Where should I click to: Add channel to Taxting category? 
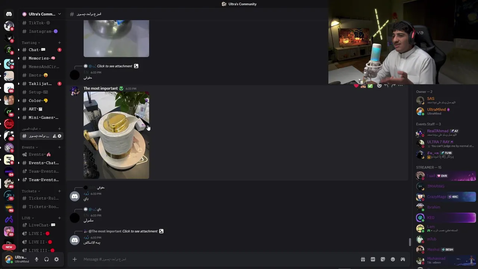point(59,43)
